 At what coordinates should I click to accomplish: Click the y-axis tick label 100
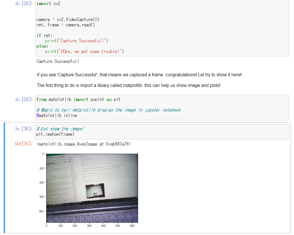pos(42,168)
